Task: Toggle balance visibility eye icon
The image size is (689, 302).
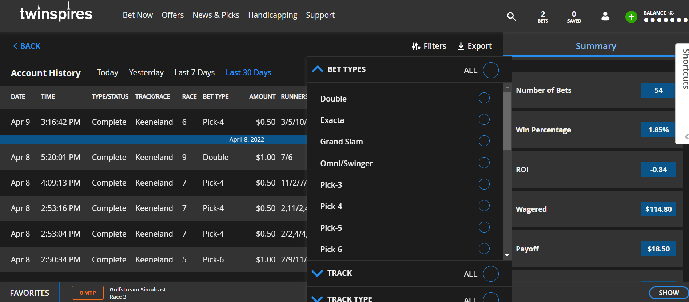Action: click(x=672, y=13)
